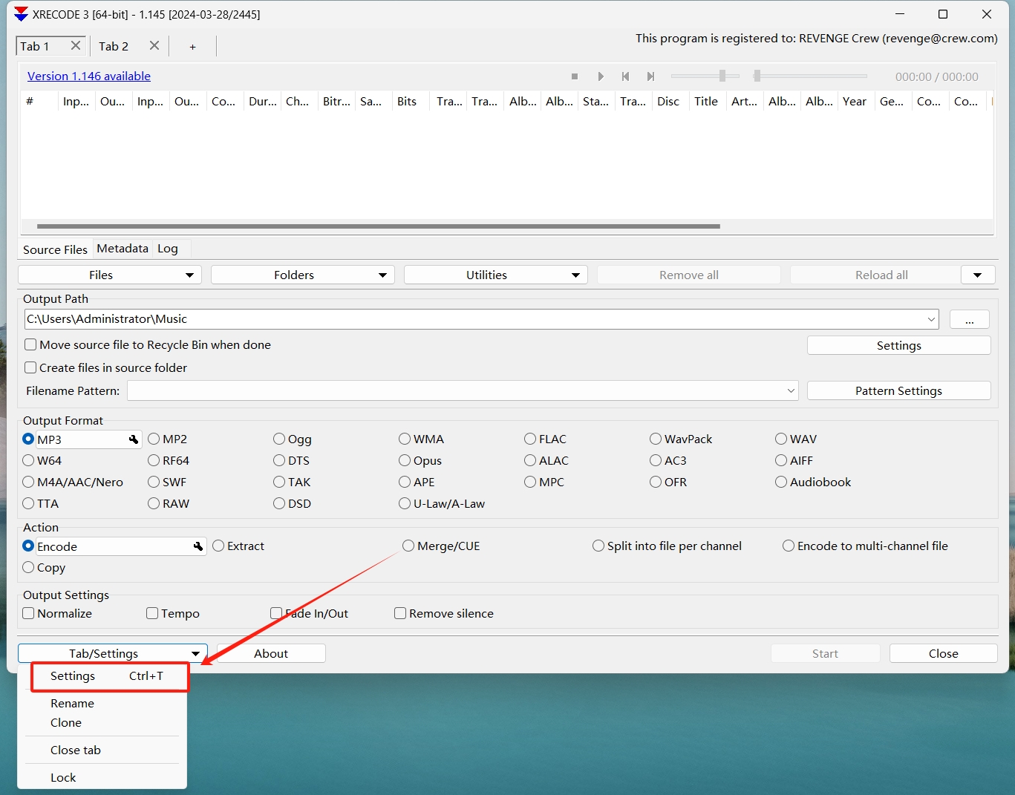Add a new tab with plus button
The image size is (1015, 795).
click(x=192, y=47)
